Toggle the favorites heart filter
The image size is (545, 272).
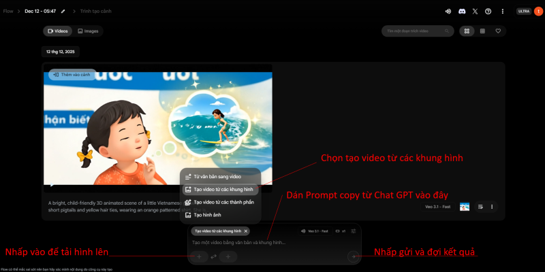tap(498, 31)
